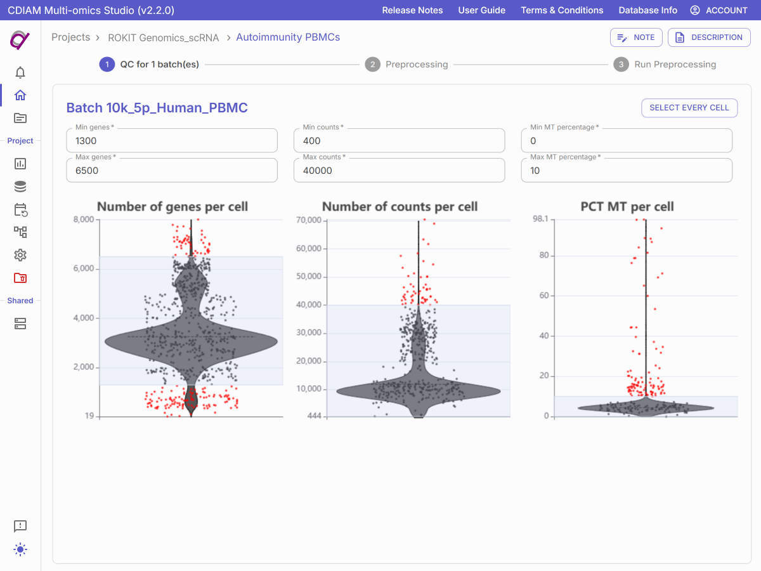
Task: Open the database stack icon
Action: click(20, 187)
